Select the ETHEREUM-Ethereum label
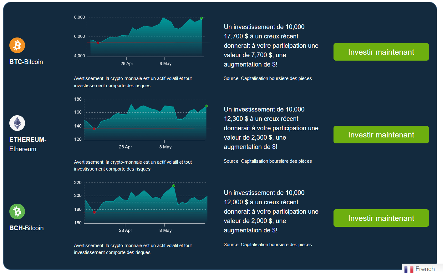Image resolution: width=443 pixels, height=273 pixels. 28,144
